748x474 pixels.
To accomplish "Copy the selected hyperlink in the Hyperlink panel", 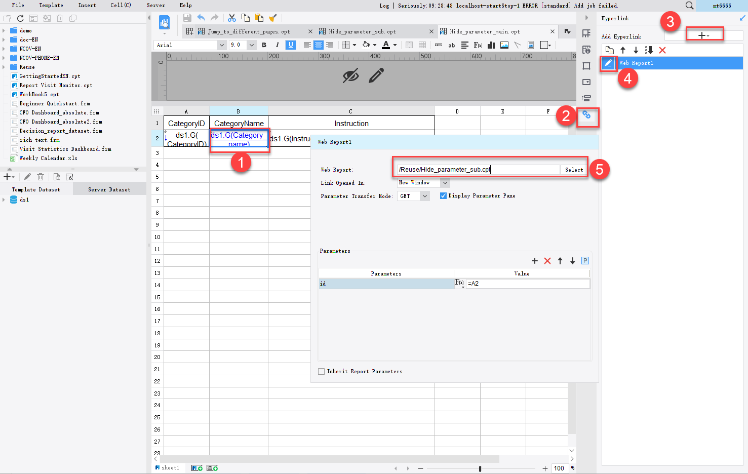I will (x=610, y=50).
